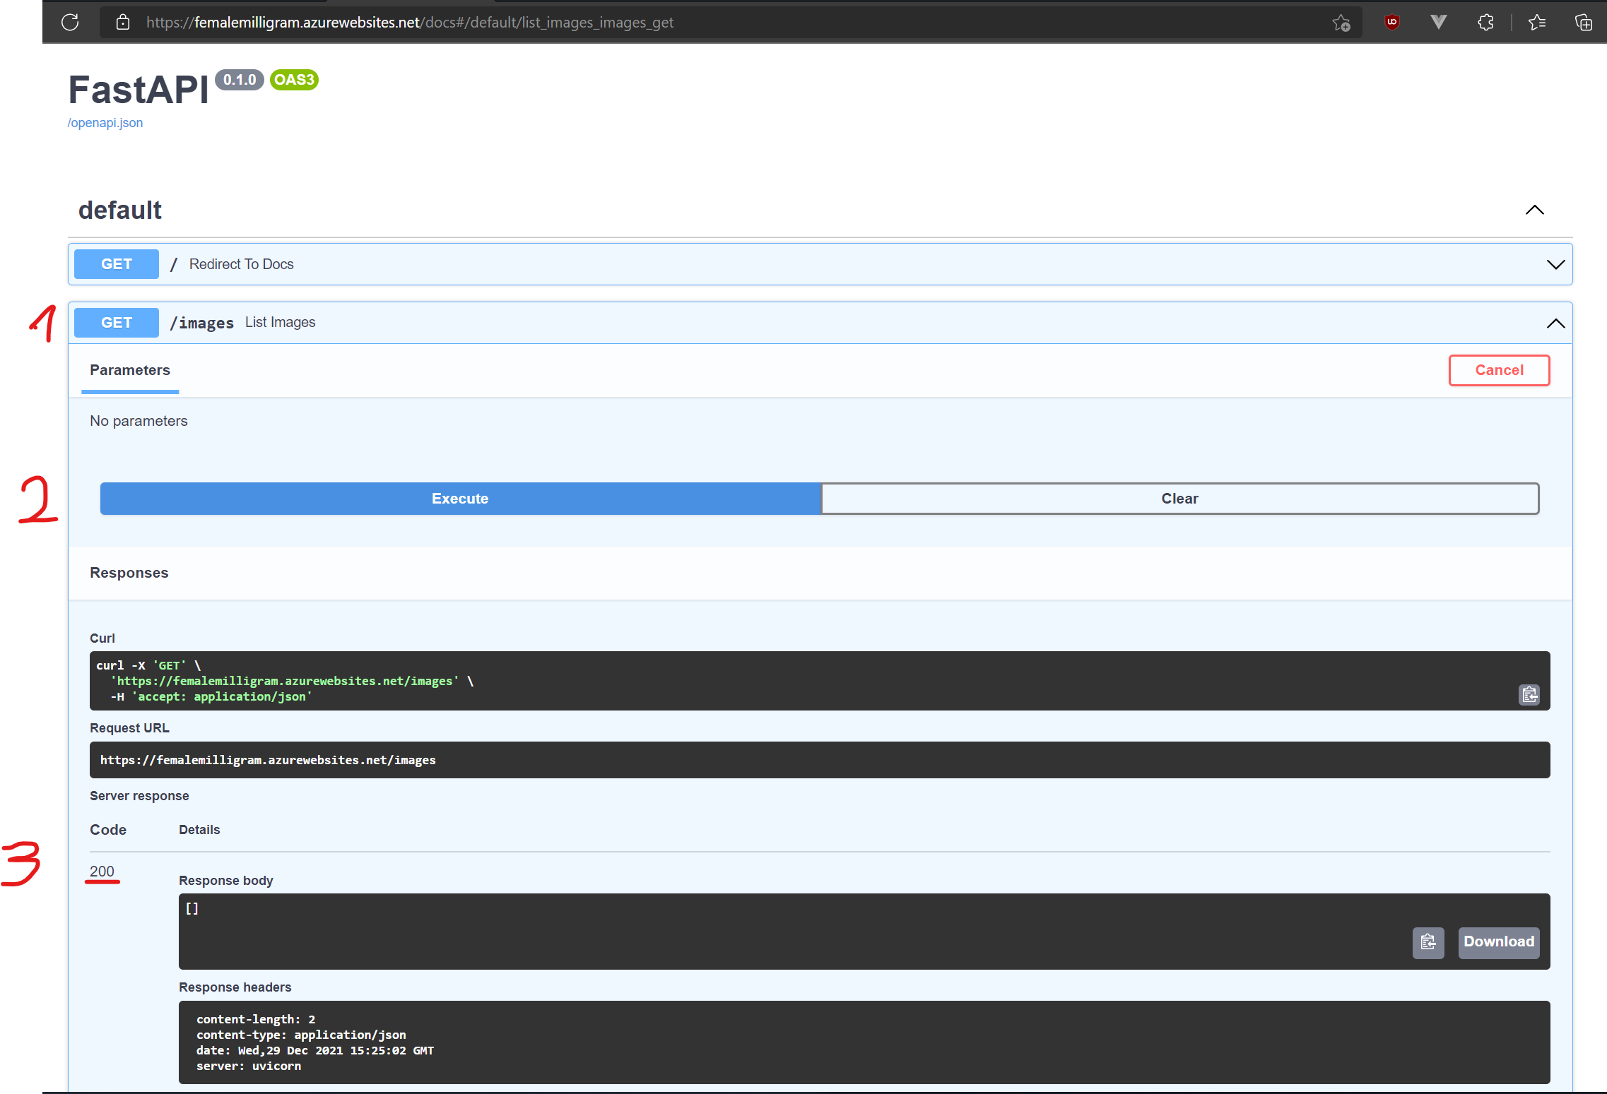The image size is (1607, 1094).
Task: Open the browser extensions puzzle icon
Action: tap(1485, 22)
